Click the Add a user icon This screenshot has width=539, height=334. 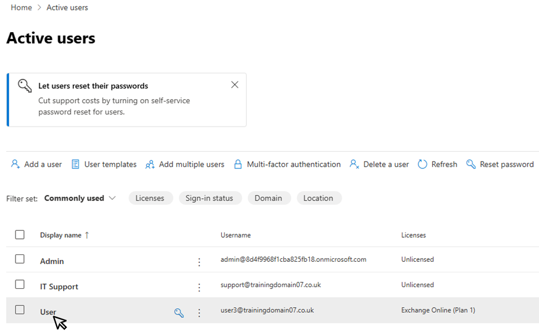[x=15, y=164]
